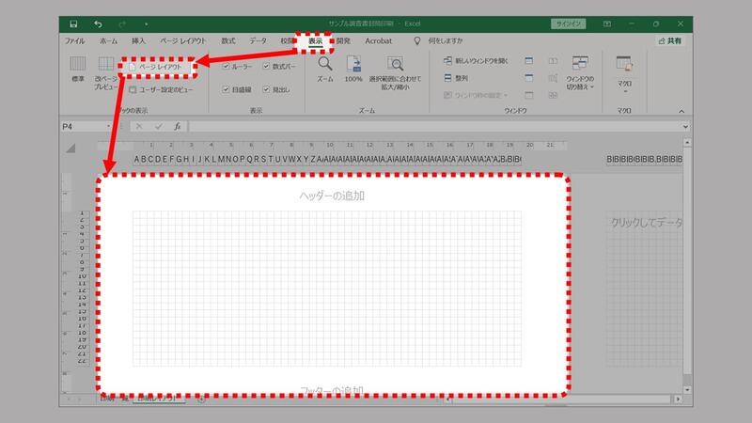Choose the ページレイアウト view button in the ribbon
752x423 pixels.
point(157,67)
